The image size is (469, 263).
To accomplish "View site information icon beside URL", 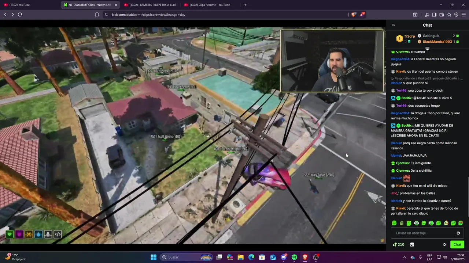I will (x=106, y=15).
